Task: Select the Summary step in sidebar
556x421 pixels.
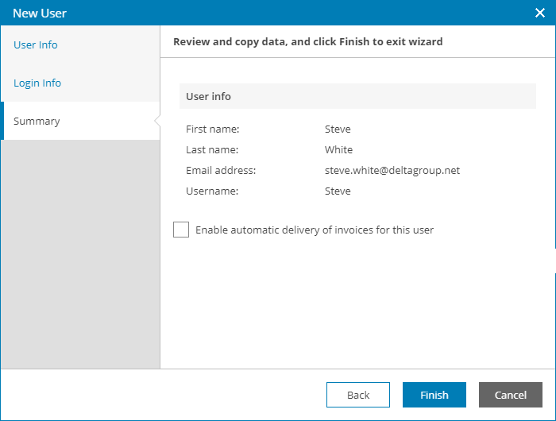Action: 37,122
